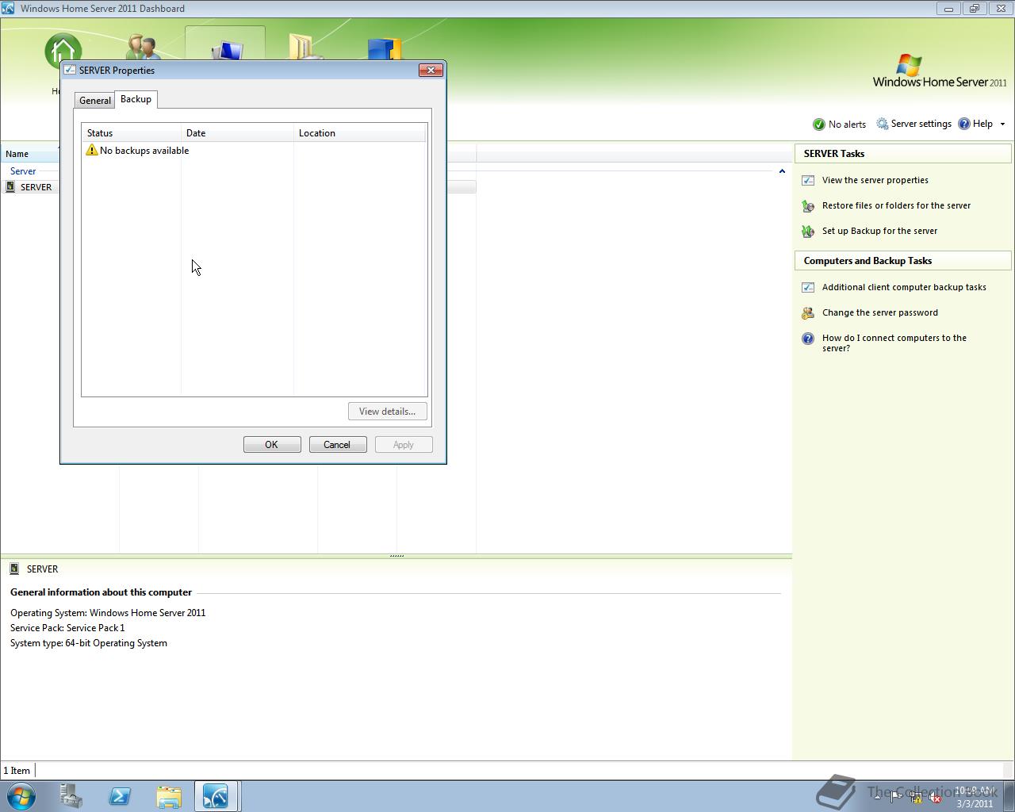Switch to the General tab

pos(95,100)
